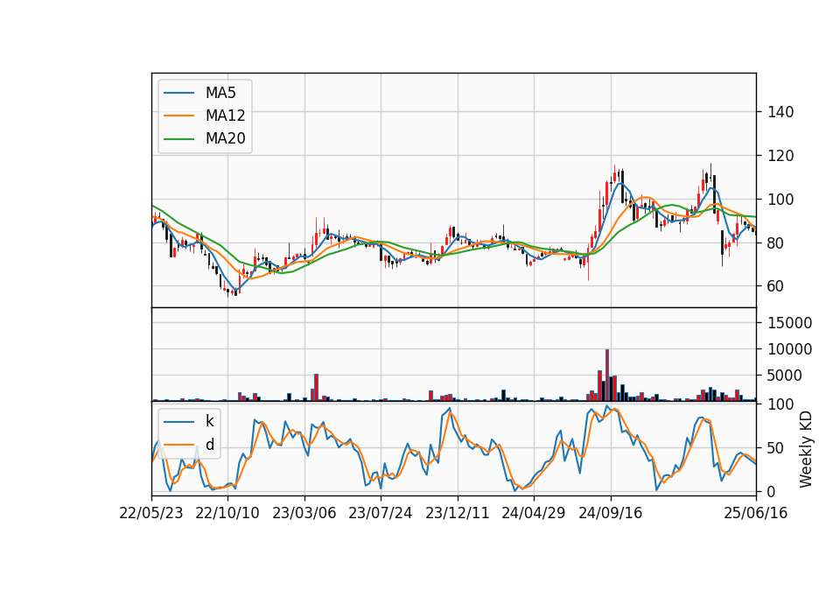Click the 24/04/29 date tick label

click(534, 513)
